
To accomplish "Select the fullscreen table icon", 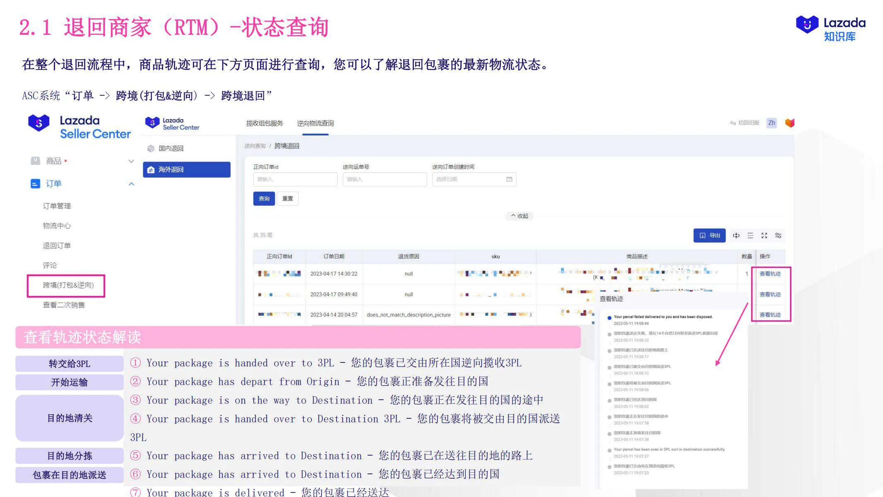I will click(x=764, y=235).
